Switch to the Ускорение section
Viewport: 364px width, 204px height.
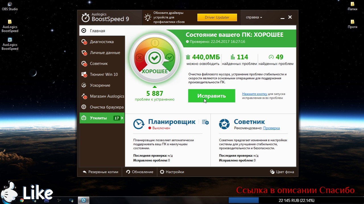(102, 85)
